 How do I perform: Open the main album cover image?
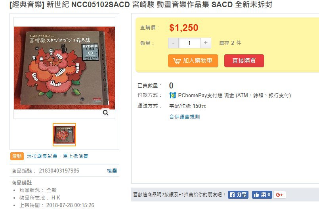[x=64, y=68]
